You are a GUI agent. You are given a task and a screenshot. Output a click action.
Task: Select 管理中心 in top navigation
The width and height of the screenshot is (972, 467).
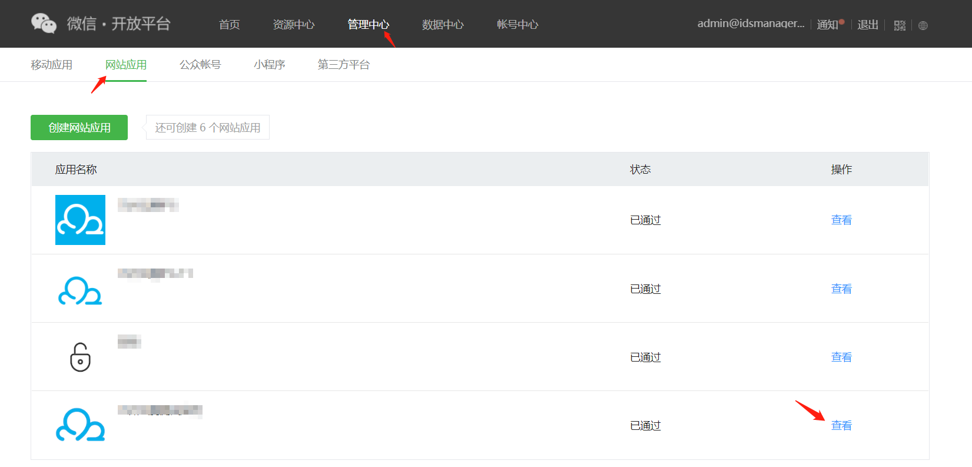pos(368,25)
